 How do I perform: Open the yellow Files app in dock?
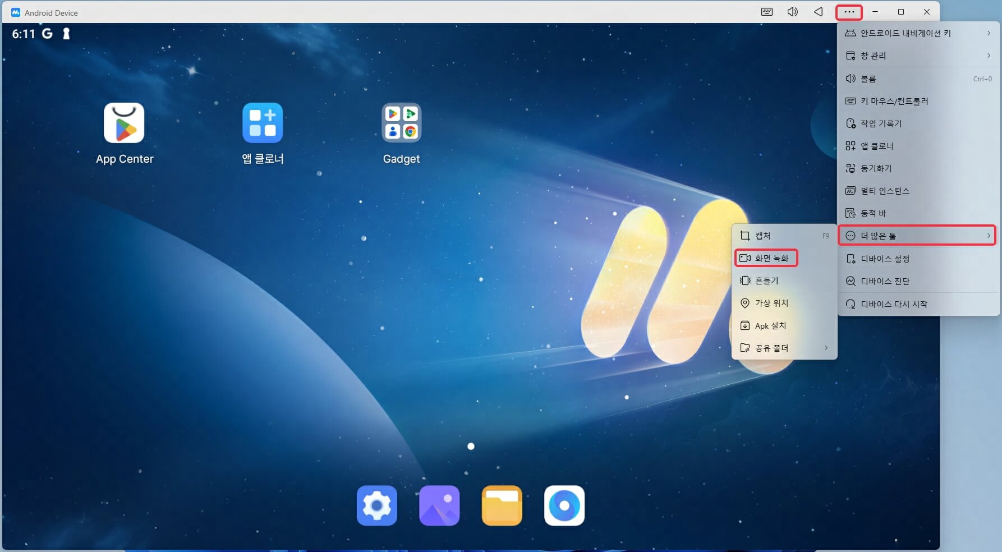(x=502, y=505)
